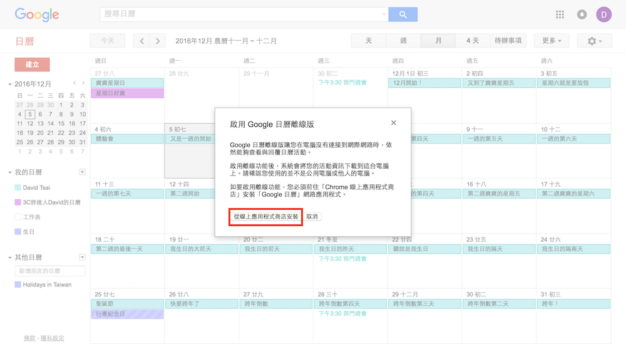Switch to 週 view tab
The width and height of the screenshot is (626, 344).
click(403, 41)
